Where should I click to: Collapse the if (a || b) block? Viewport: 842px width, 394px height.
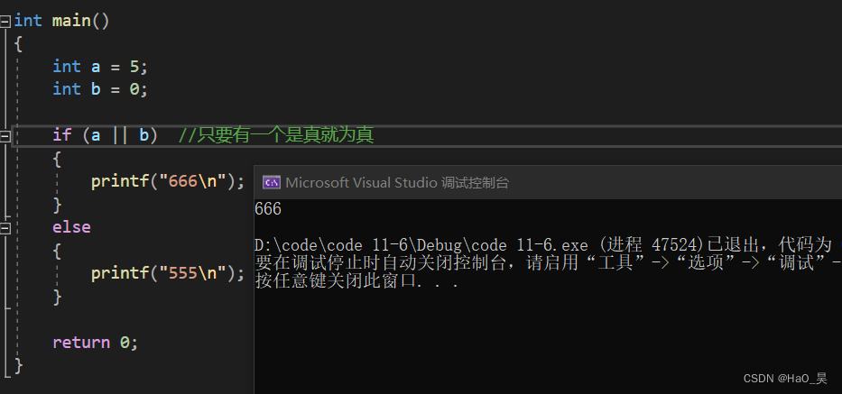(5, 136)
